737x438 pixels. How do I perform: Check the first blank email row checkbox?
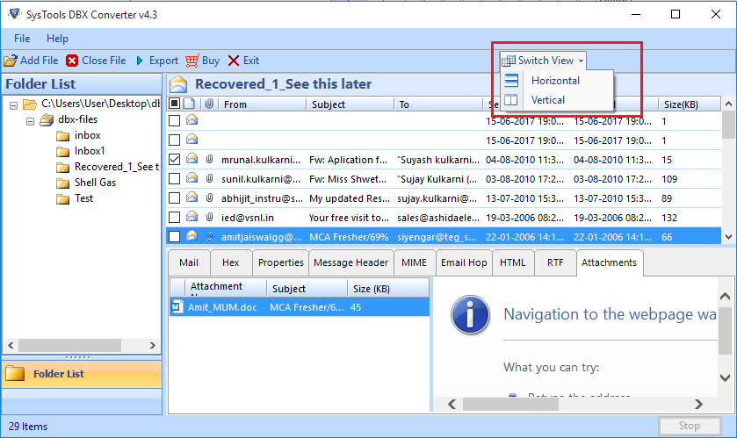coord(175,120)
